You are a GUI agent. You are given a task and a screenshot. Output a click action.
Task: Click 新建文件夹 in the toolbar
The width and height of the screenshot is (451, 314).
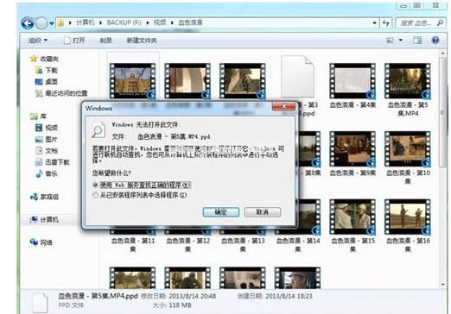point(142,41)
